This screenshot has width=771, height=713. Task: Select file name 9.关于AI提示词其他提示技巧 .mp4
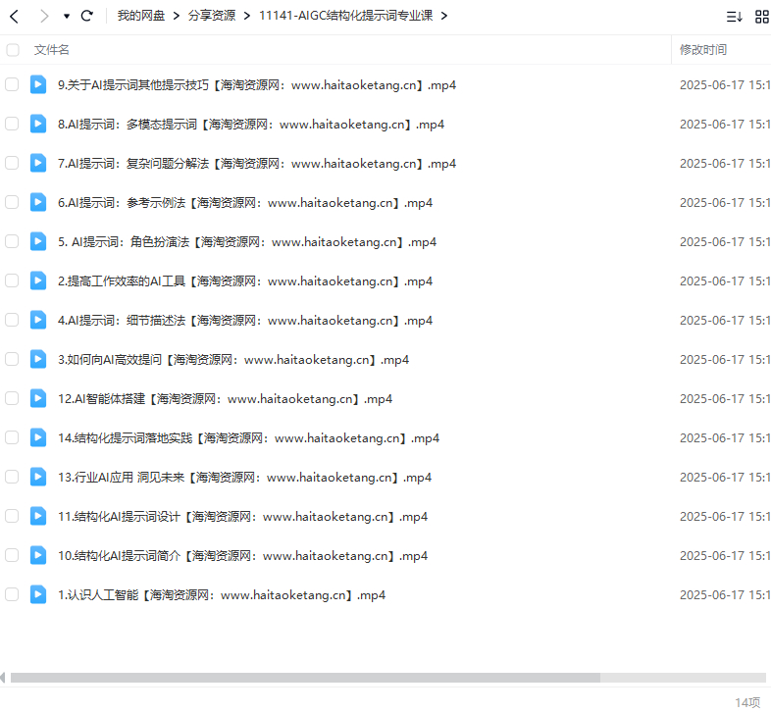click(x=257, y=85)
